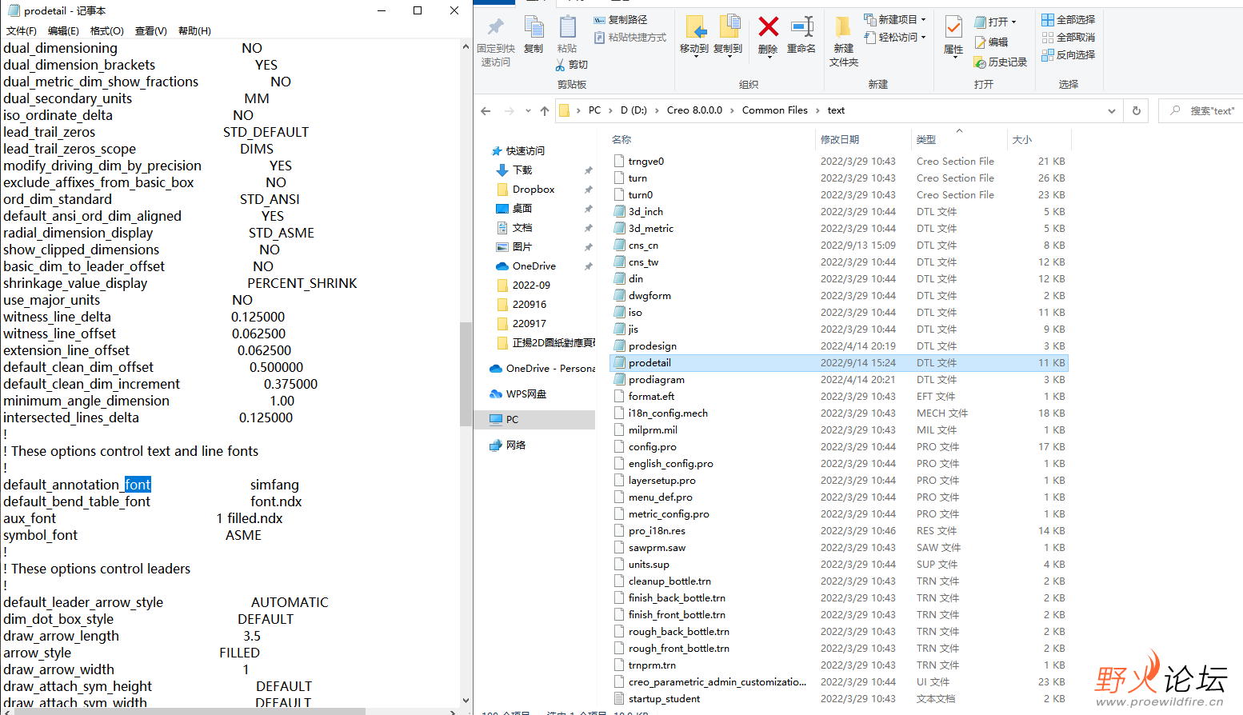Click the New folder icon

843,26
